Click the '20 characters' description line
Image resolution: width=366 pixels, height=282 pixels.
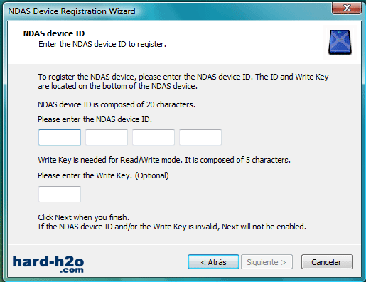pyautogui.click(x=117, y=104)
